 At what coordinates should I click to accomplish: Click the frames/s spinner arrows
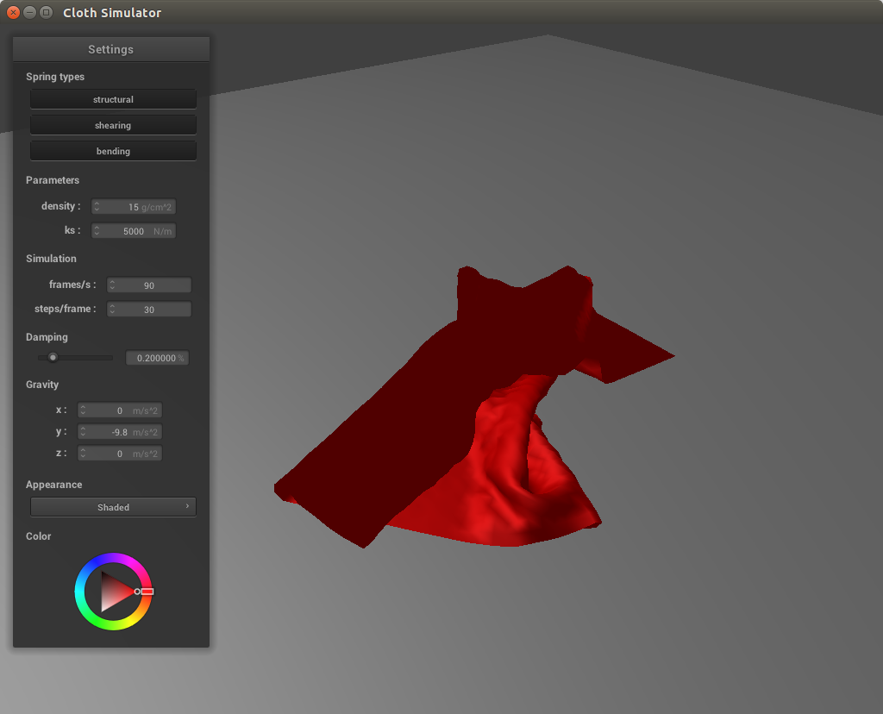[x=112, y=285]
